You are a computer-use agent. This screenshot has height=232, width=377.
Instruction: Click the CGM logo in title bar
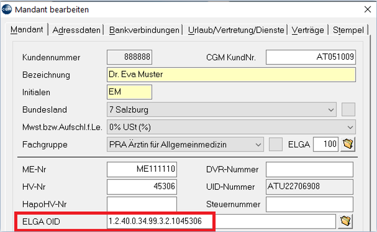6,9
